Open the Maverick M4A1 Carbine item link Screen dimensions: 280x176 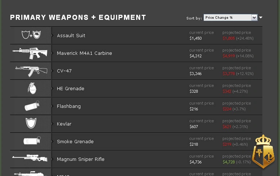[84, 53]
